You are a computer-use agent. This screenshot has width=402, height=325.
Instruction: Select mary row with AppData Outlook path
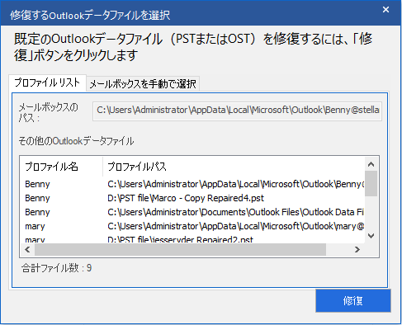tap(192, 226)
